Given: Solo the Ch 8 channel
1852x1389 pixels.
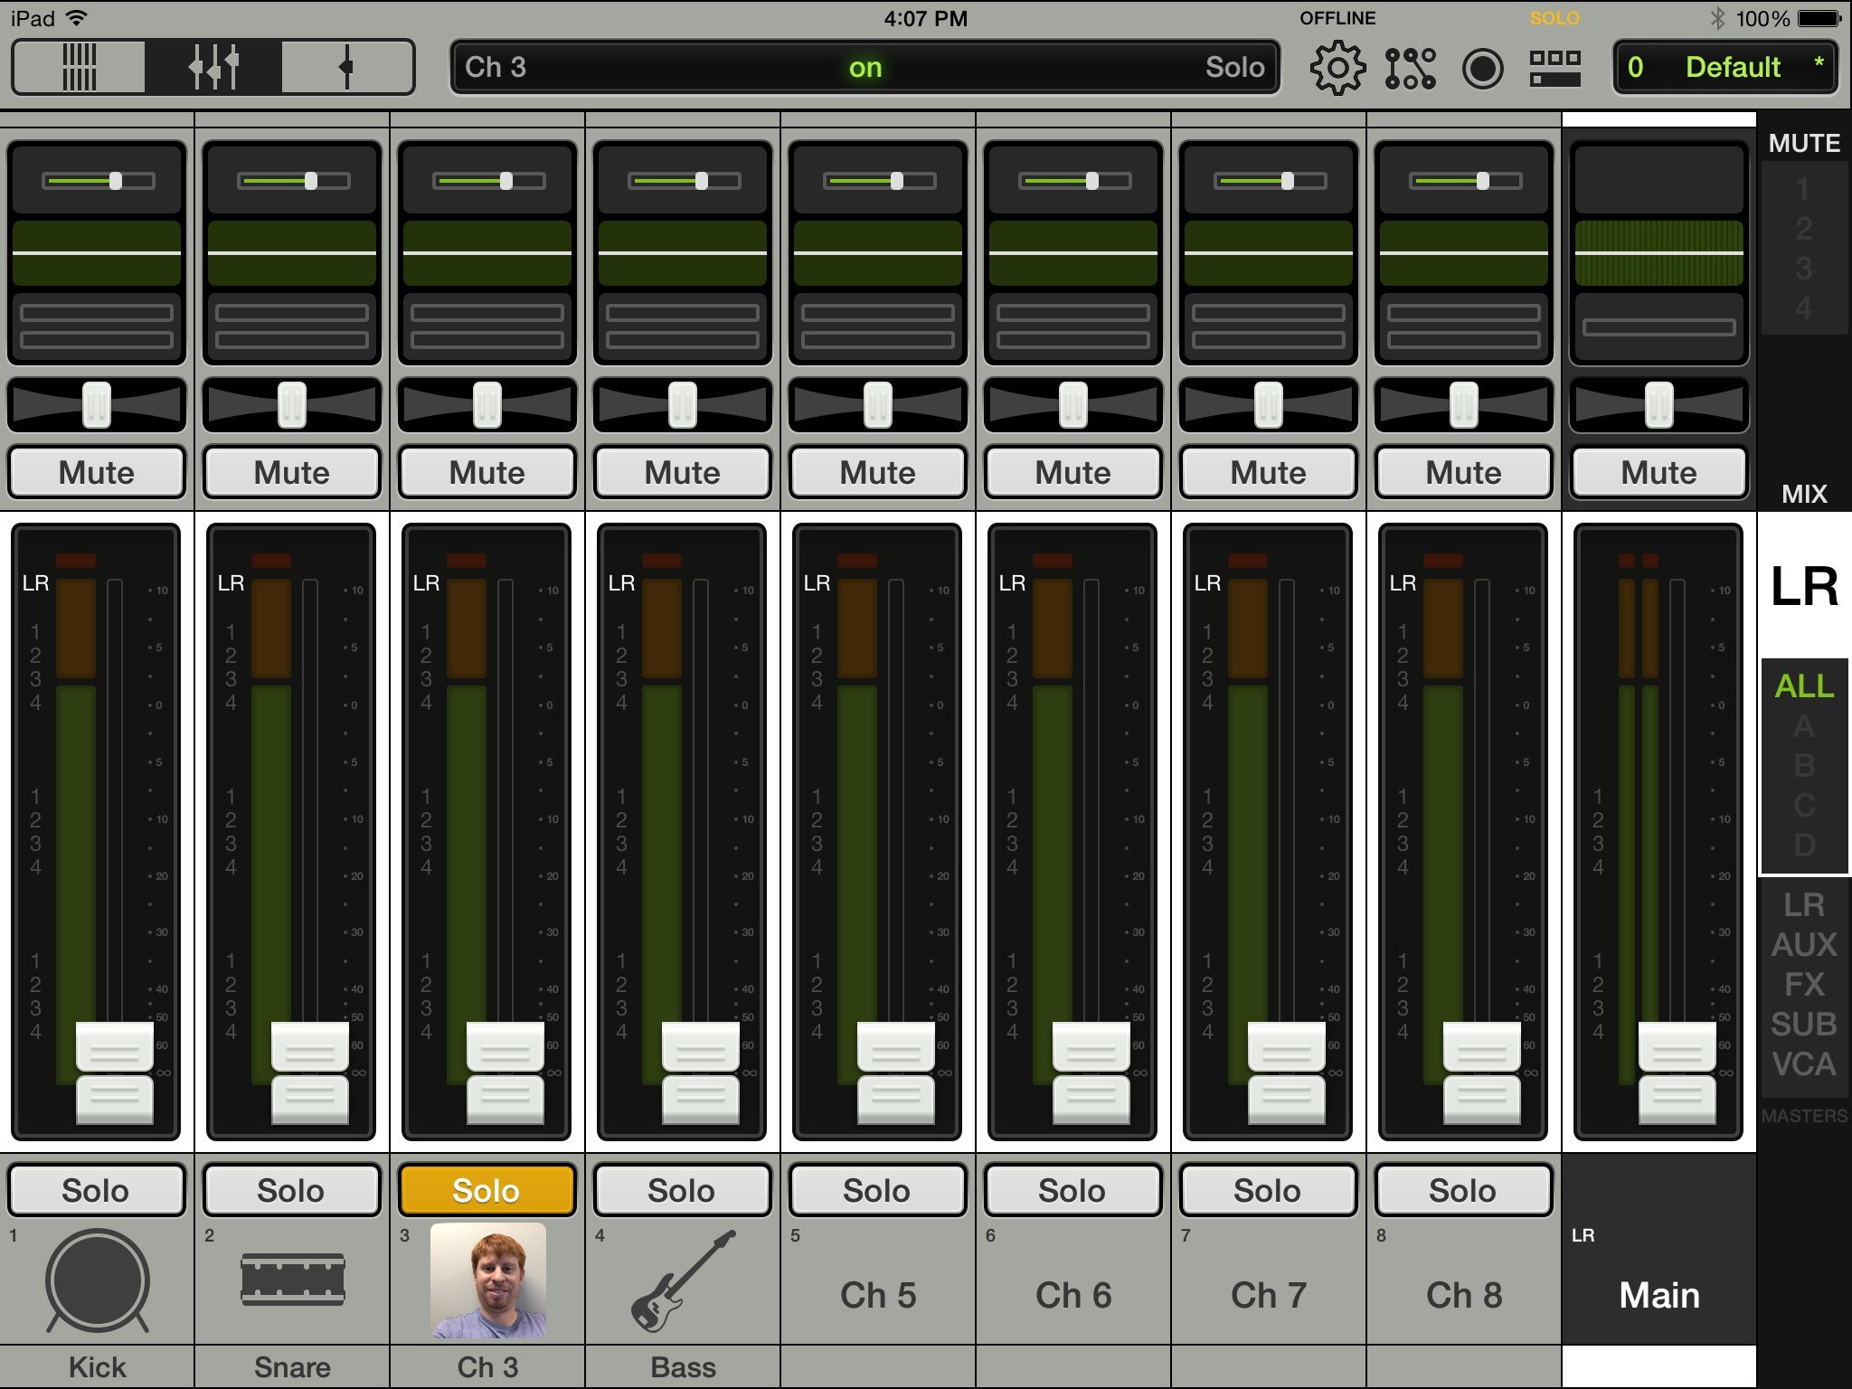Looking at the screenshot, I should 1462,1190.
